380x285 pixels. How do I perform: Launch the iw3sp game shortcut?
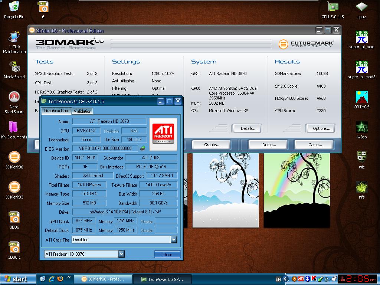point(361,130)
